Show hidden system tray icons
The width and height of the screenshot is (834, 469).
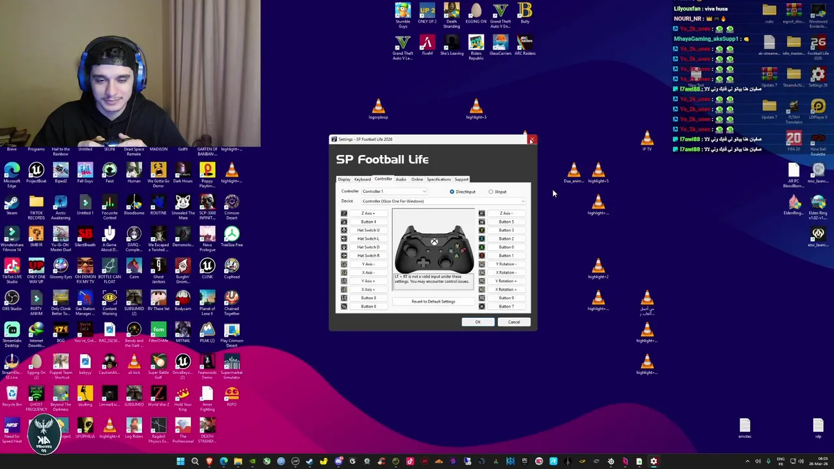pos(747,462)
